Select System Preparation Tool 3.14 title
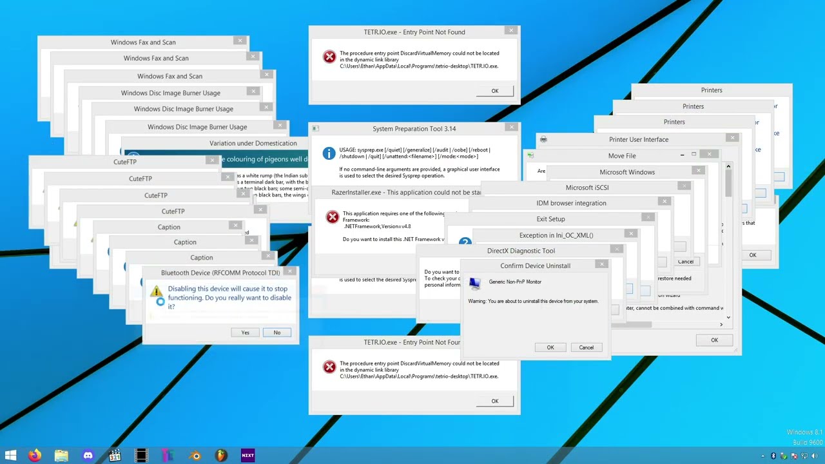Screen dimensions: 825x464 414,129
